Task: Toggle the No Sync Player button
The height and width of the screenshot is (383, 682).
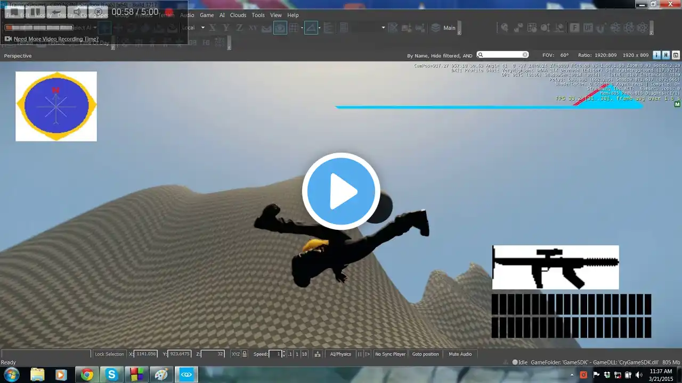Action: [x=391, y=354]
